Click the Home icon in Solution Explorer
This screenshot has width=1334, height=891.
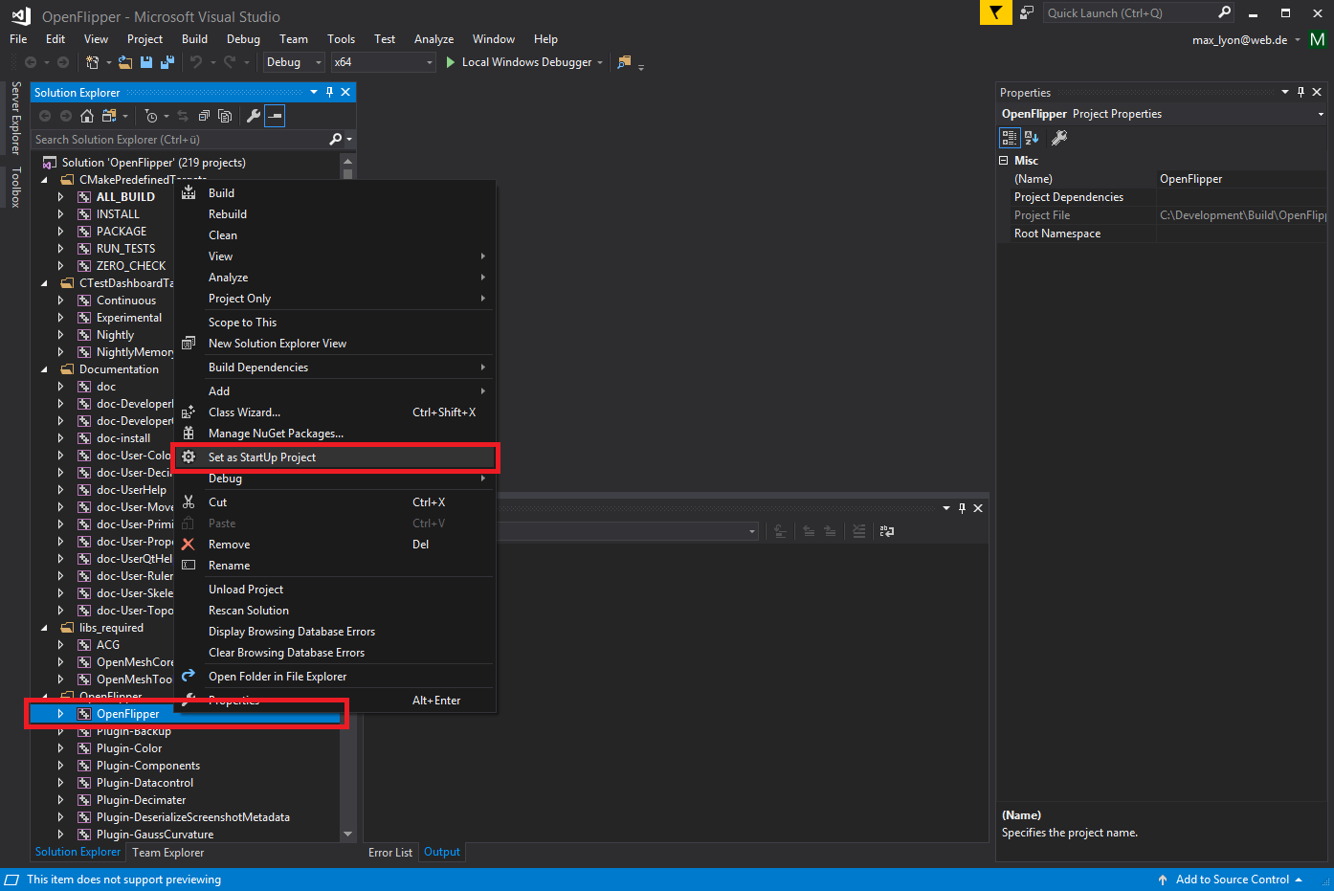click(x=87, y=116)
